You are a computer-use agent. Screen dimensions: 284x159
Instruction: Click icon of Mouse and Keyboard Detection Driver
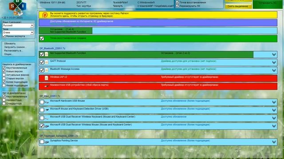tap(47, 110)
